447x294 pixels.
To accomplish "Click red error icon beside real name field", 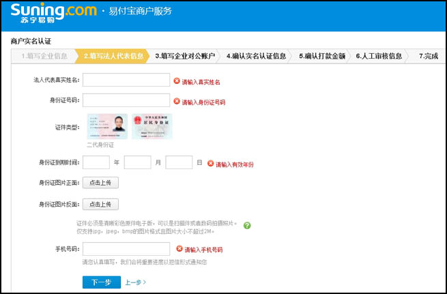I will click(x=177, y=80).
